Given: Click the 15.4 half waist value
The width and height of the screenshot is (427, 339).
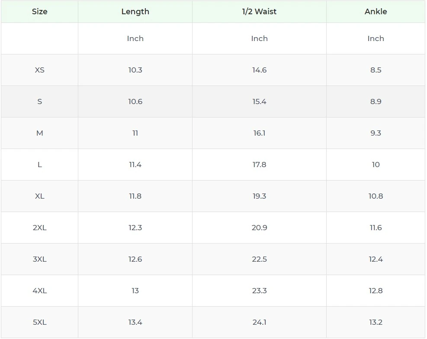Looking at the screenshot, I should click(x=259, y=101).
